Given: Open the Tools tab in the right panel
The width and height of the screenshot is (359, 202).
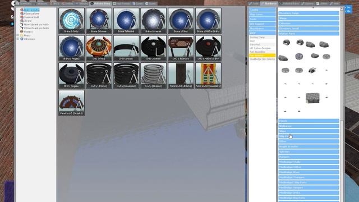Looking at the screenshot, I should tap(254, 3).
